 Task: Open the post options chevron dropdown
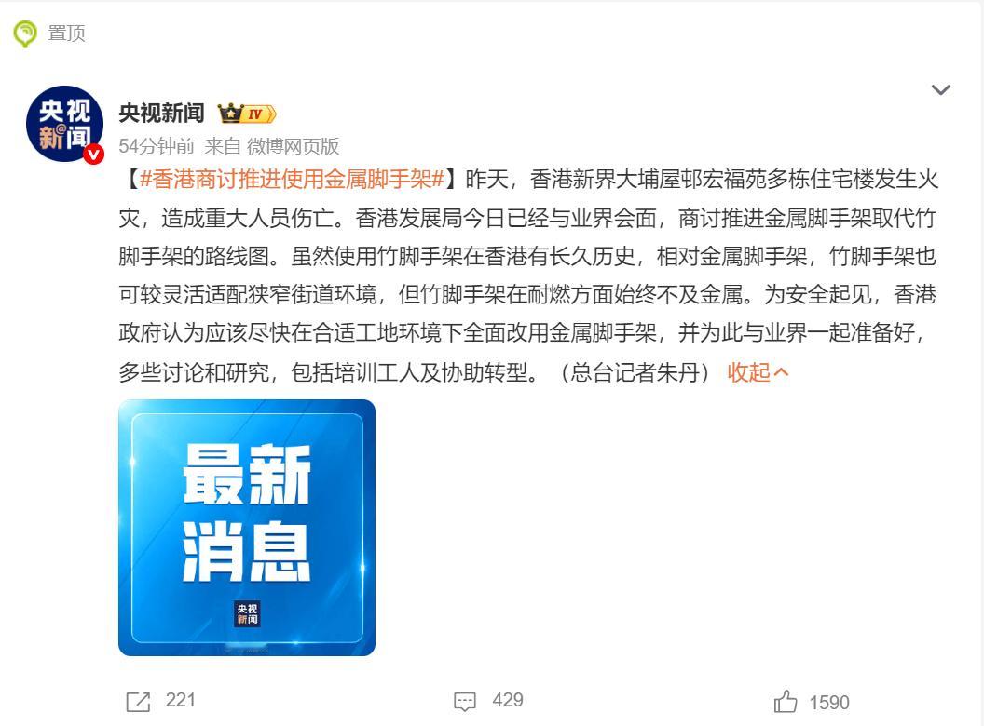pyautogui.click(x=940, y=89)
